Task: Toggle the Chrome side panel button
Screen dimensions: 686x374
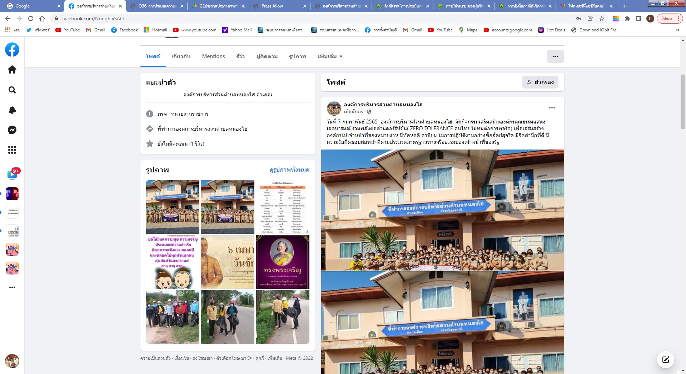Action: pyautogui.click(x=638, y=19)
